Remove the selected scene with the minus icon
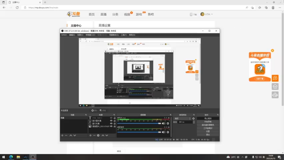Image resolution: width=284 pixels, height=160 pixels. point(66,135)
